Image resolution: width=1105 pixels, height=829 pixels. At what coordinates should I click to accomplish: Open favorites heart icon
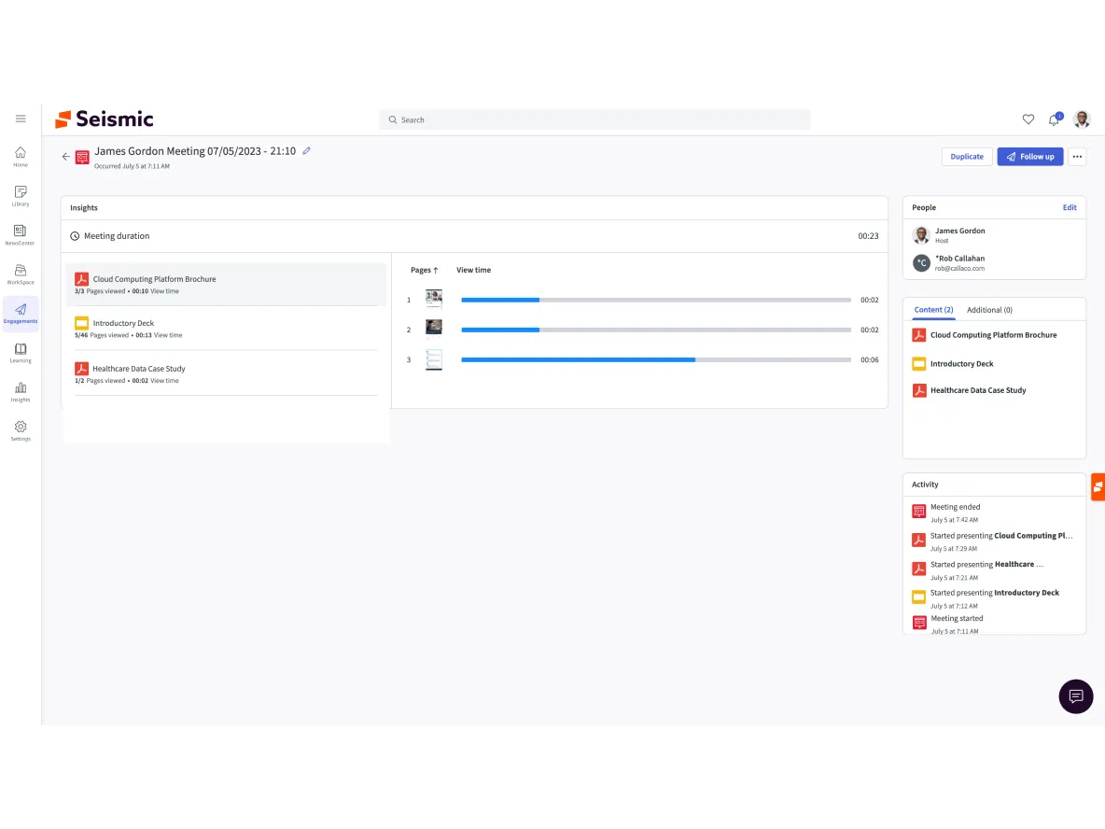[1028, 119]
